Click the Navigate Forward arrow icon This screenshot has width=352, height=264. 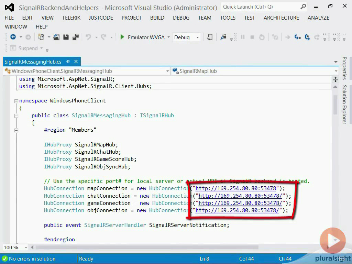click(x=28, y=37)
